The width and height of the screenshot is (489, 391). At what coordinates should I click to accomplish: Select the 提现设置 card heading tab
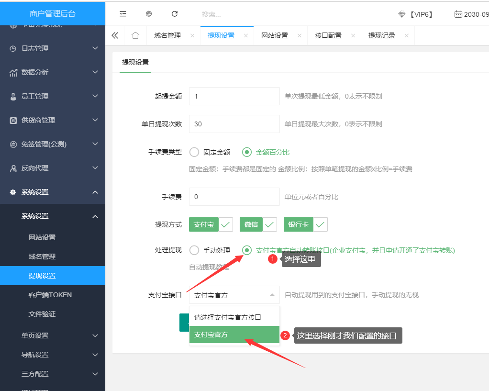[135, 62]
